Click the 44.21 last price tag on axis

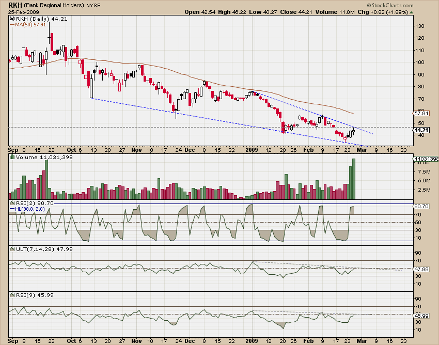pyautogui.click(x=421, y=130)
